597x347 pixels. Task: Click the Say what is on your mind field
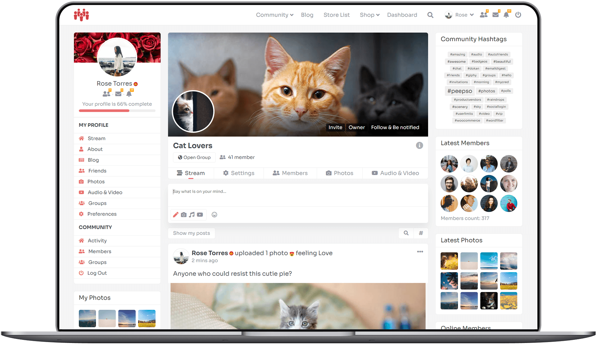click(x=298, y=195)
